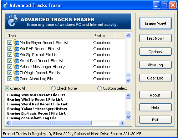Run the Test Now! button
The image size is (178, 138).
click(x=156, y=38)
